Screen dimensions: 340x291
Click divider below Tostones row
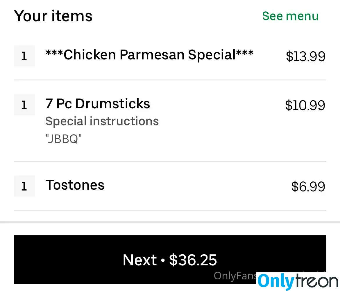(170, 210)
